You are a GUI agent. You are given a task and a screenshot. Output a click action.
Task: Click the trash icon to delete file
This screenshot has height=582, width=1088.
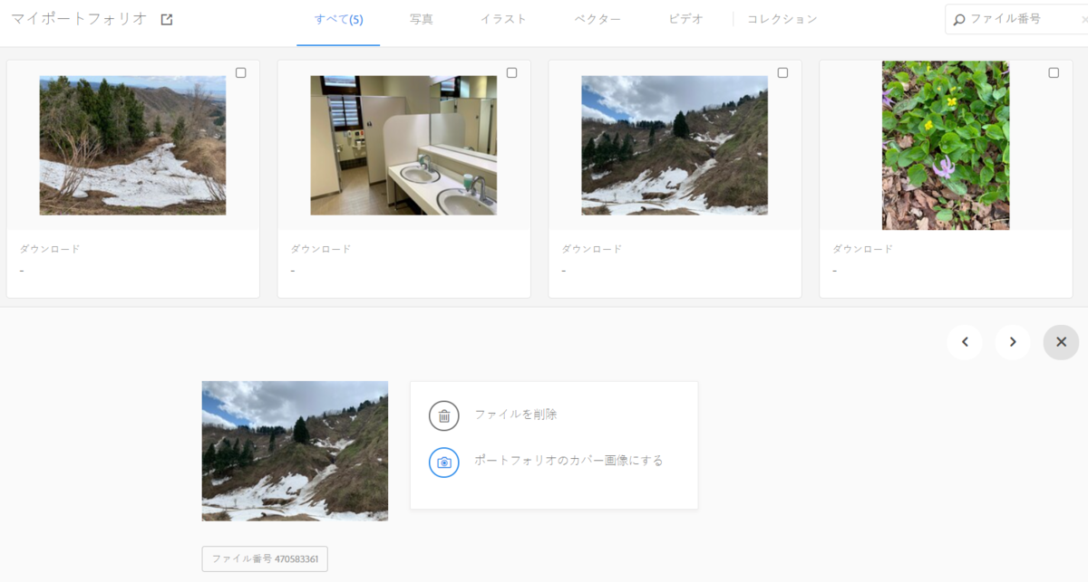(x=444, y=415)
